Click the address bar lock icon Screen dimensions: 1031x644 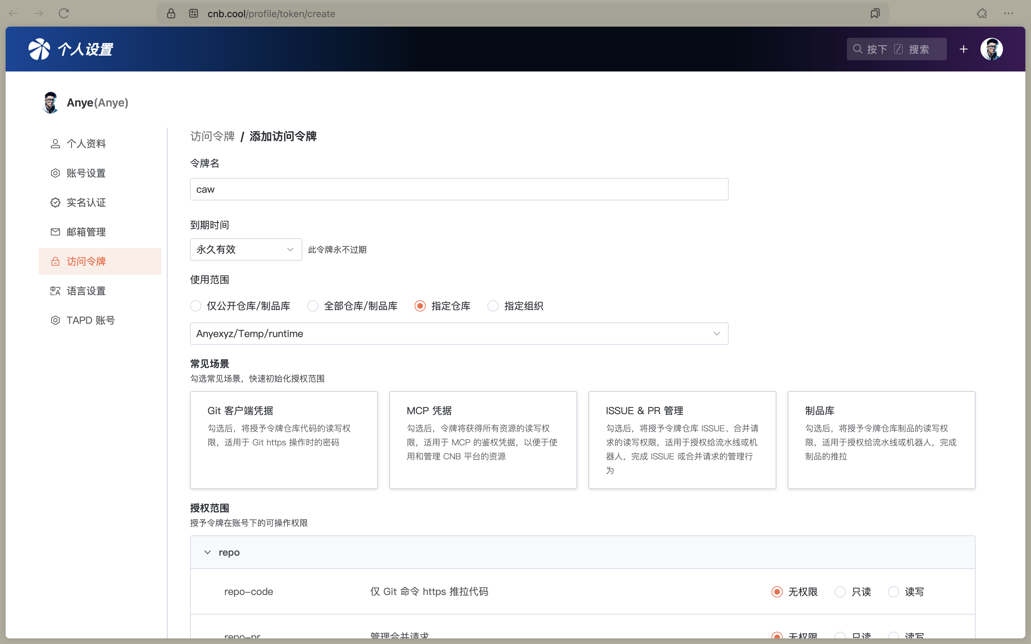(x=171, y=14)
